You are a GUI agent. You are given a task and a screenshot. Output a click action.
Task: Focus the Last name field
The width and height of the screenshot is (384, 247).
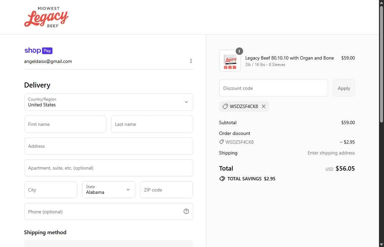click(152, 124)
